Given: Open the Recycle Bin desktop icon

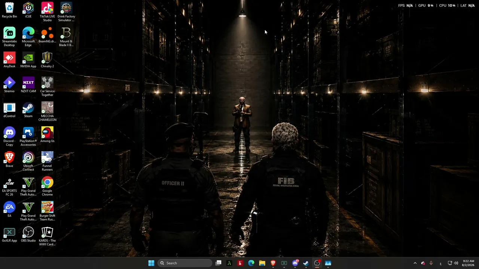Looking at the screenshot, I should coord(9,10).
